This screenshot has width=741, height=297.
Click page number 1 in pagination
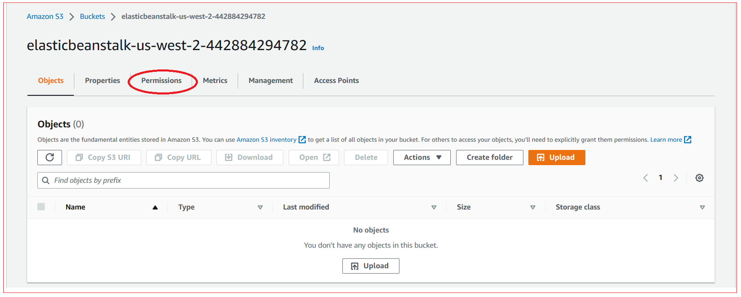pos(661,177)
